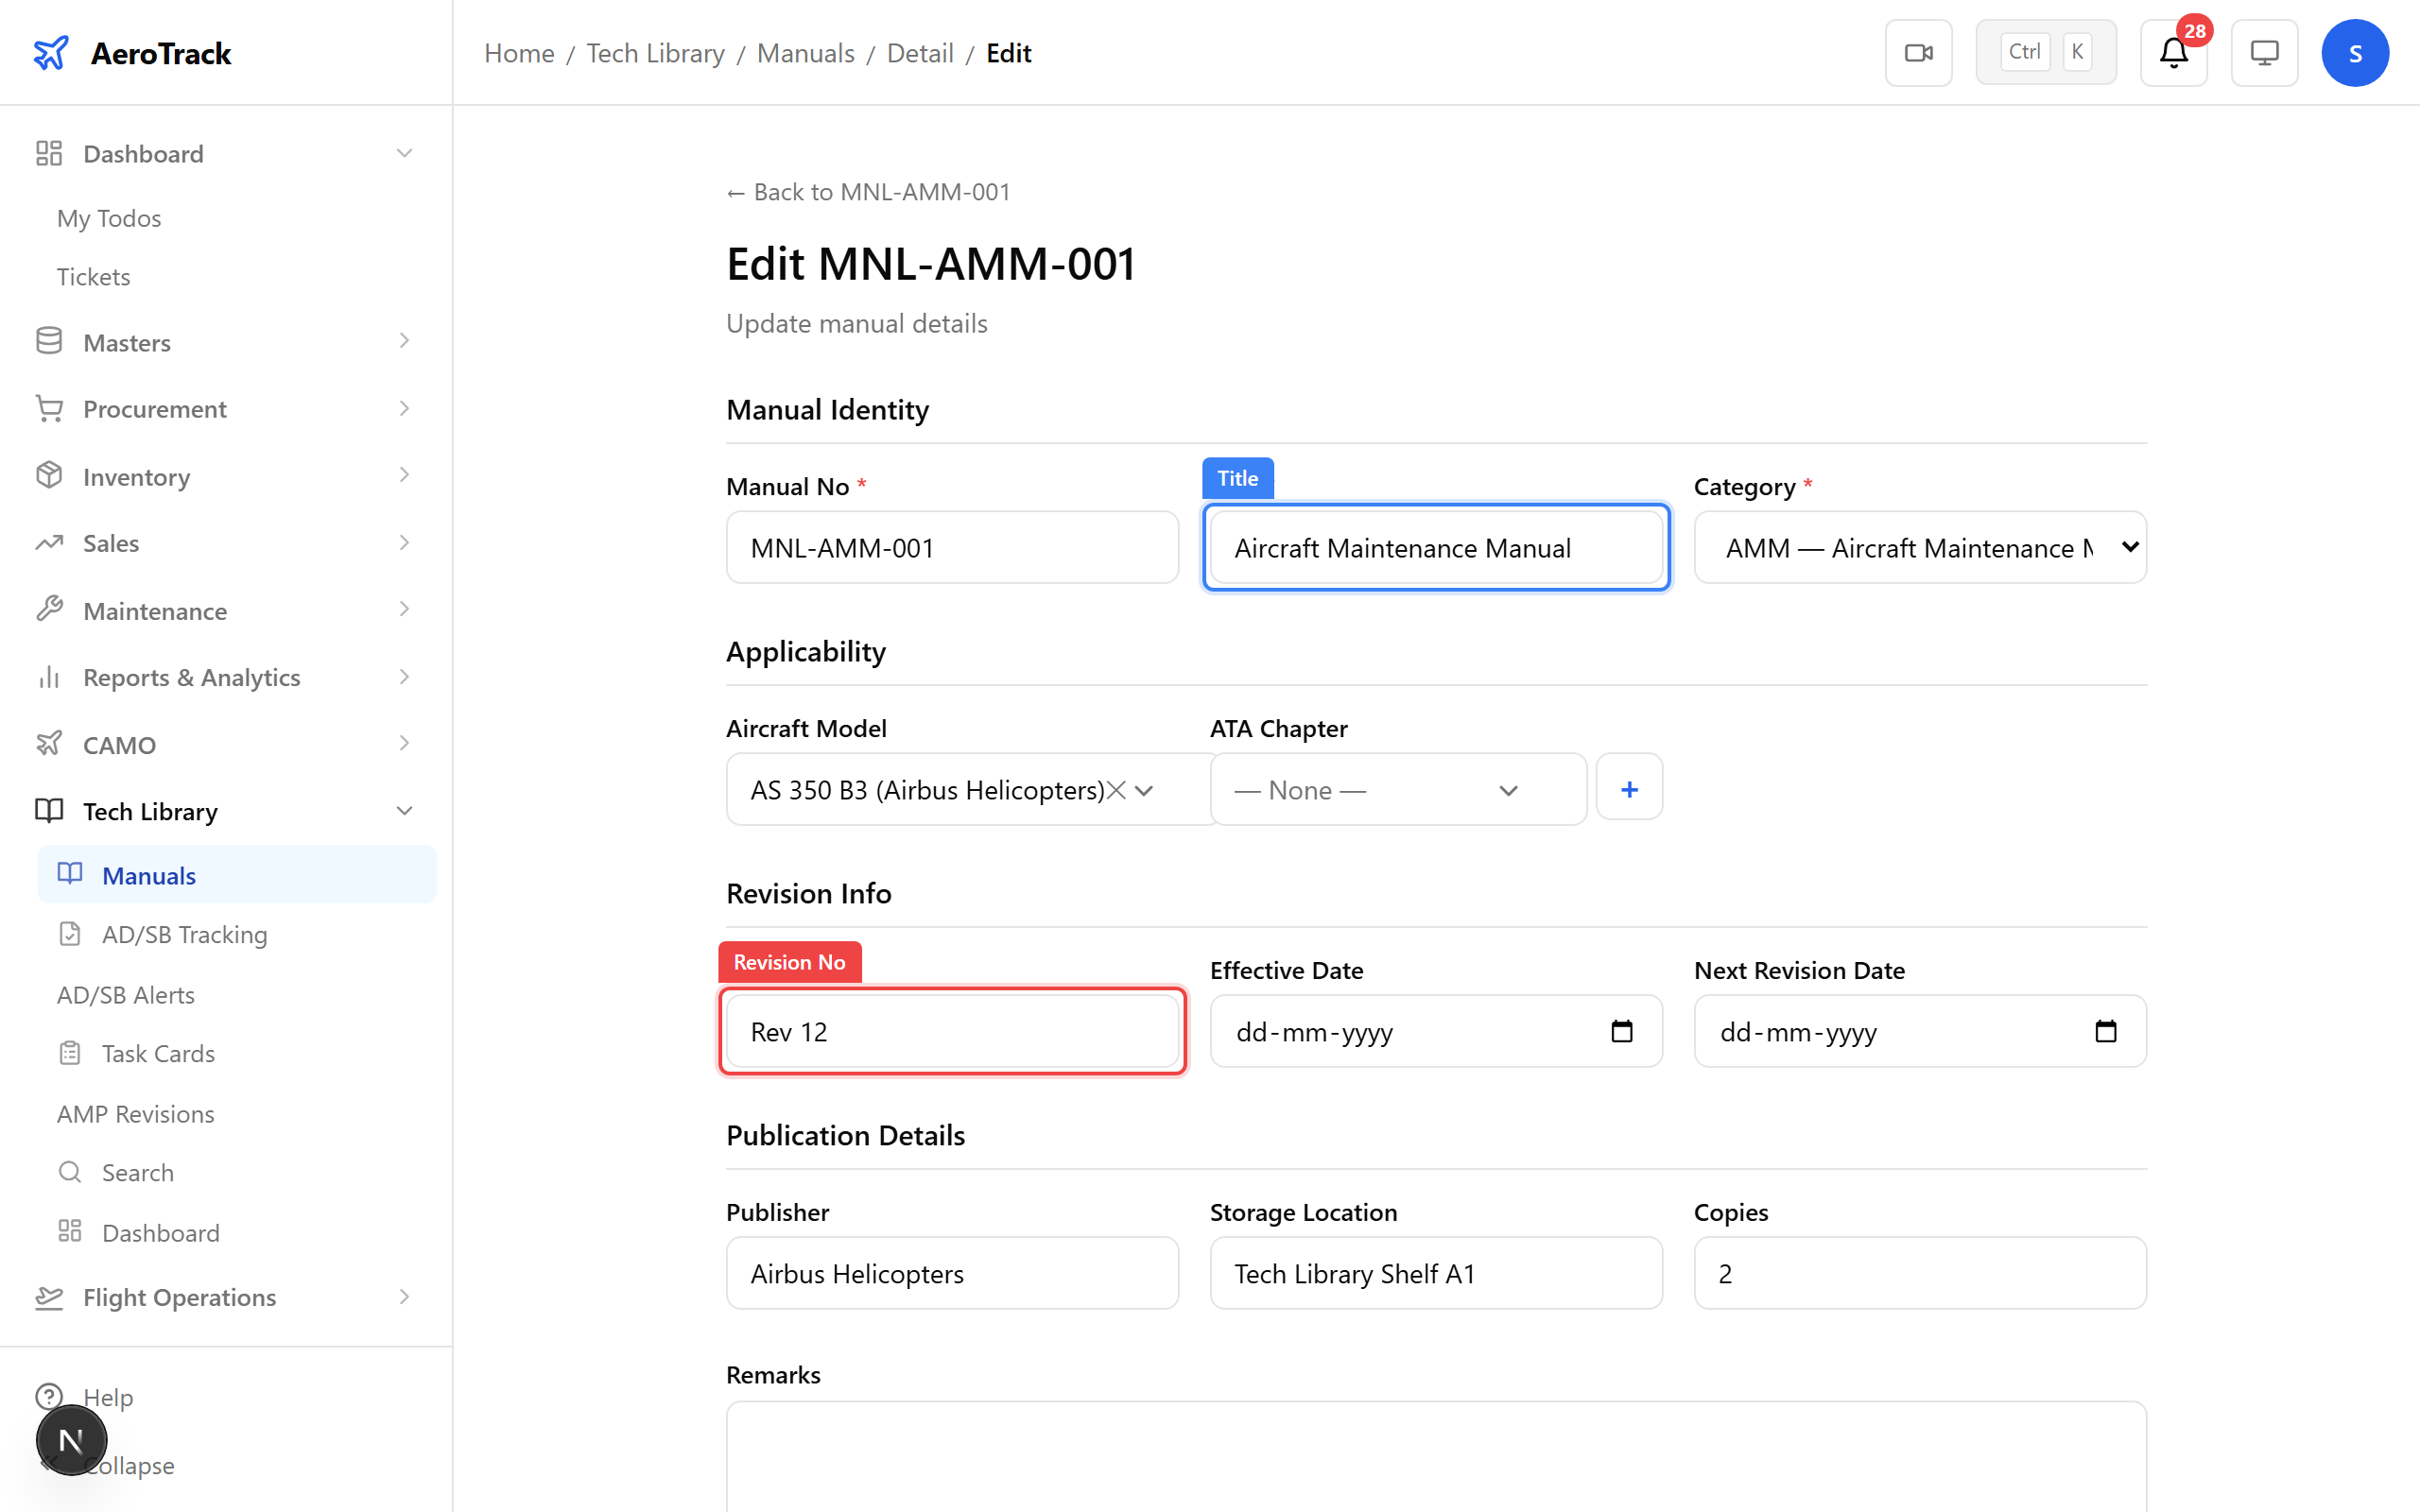Navigate to Manuals via breadcrumb
The image size is (2420, 1512).
pos(805,52)
